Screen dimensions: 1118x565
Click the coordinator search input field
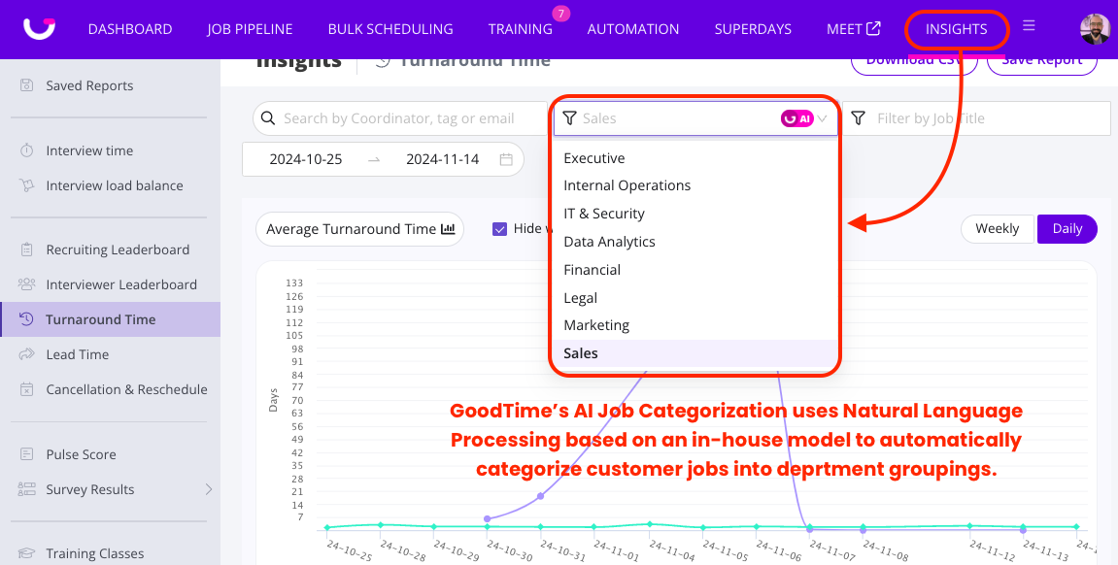(x=399, y=118)
